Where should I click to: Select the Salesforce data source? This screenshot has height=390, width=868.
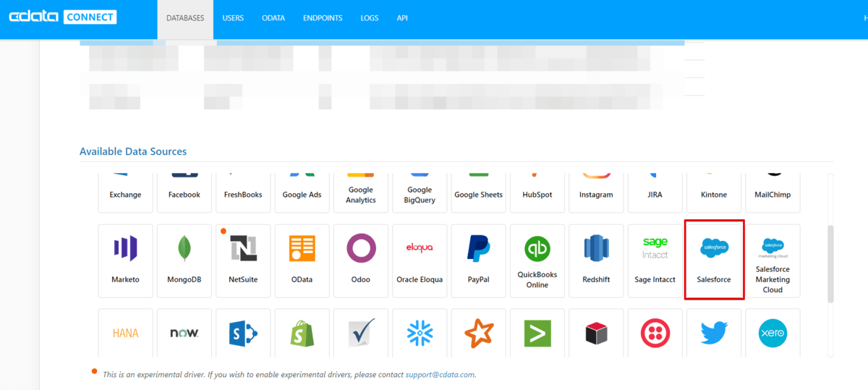(x=714, y=260)
